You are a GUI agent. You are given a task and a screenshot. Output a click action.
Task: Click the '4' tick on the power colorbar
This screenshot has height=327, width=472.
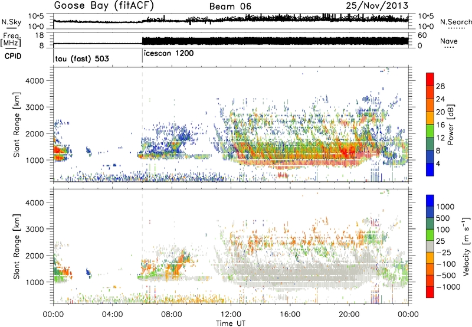point(438,164)
